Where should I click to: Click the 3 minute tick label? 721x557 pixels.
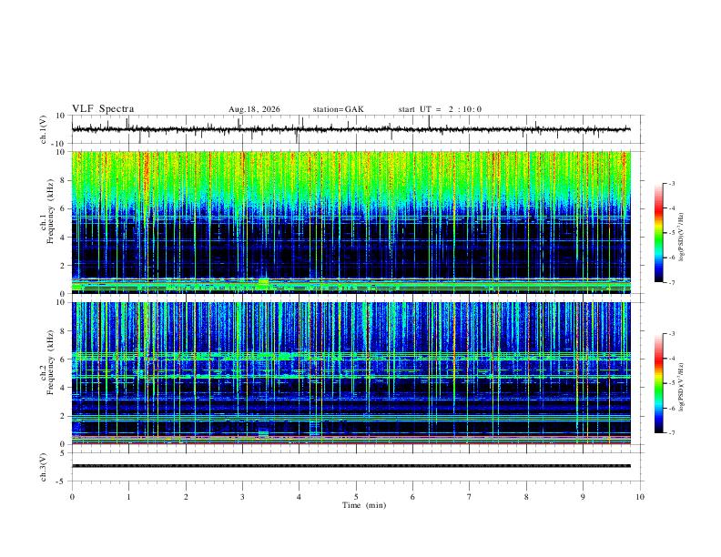coord(242,497)
